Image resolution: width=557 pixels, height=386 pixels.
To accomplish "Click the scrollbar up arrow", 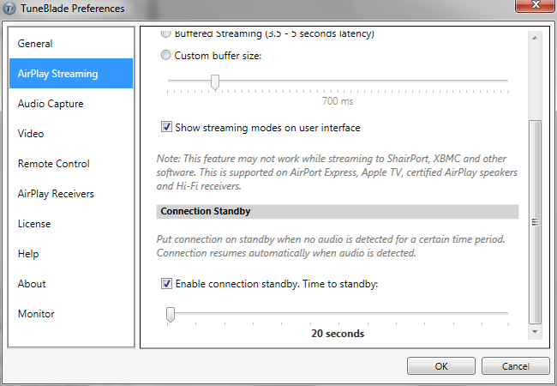I will tap(535, 38).
